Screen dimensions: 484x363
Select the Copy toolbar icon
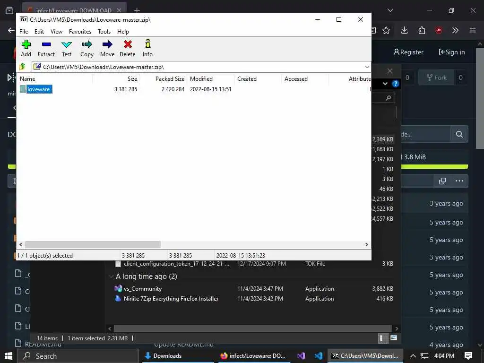point(87,49)
